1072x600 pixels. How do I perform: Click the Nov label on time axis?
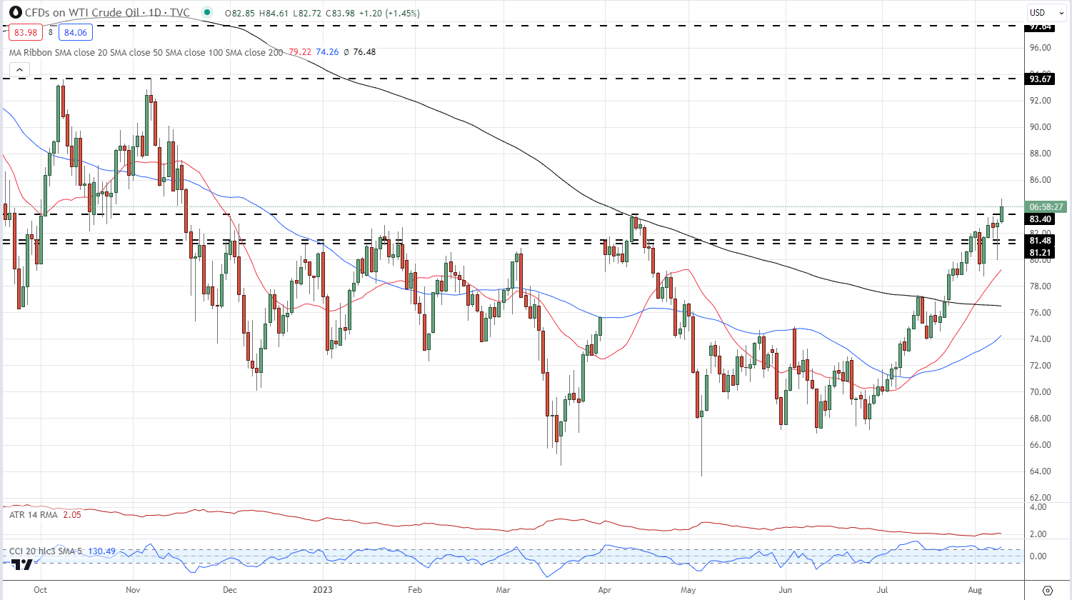point(133,590)
